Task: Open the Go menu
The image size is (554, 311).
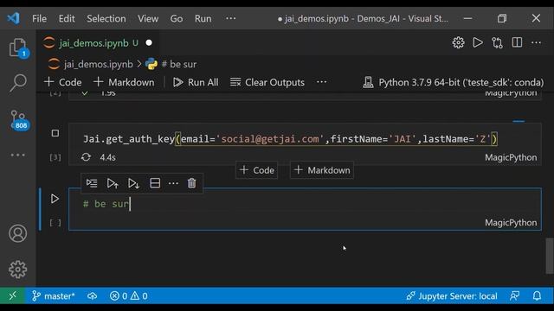Action: [x=177, y=18]
